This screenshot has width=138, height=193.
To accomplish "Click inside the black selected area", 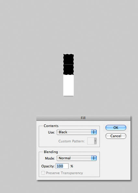I will coord(69,64).
